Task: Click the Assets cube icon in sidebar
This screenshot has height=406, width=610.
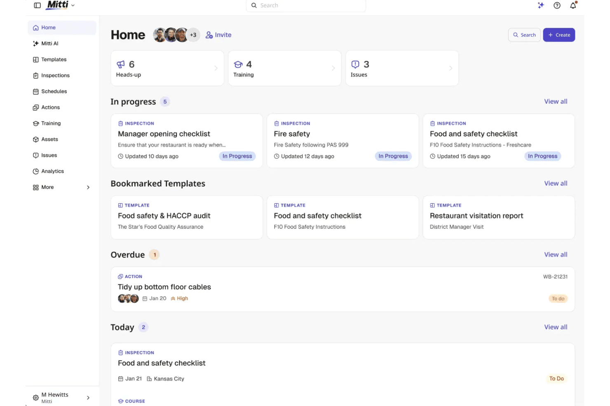Action: (x=36, y=139)
